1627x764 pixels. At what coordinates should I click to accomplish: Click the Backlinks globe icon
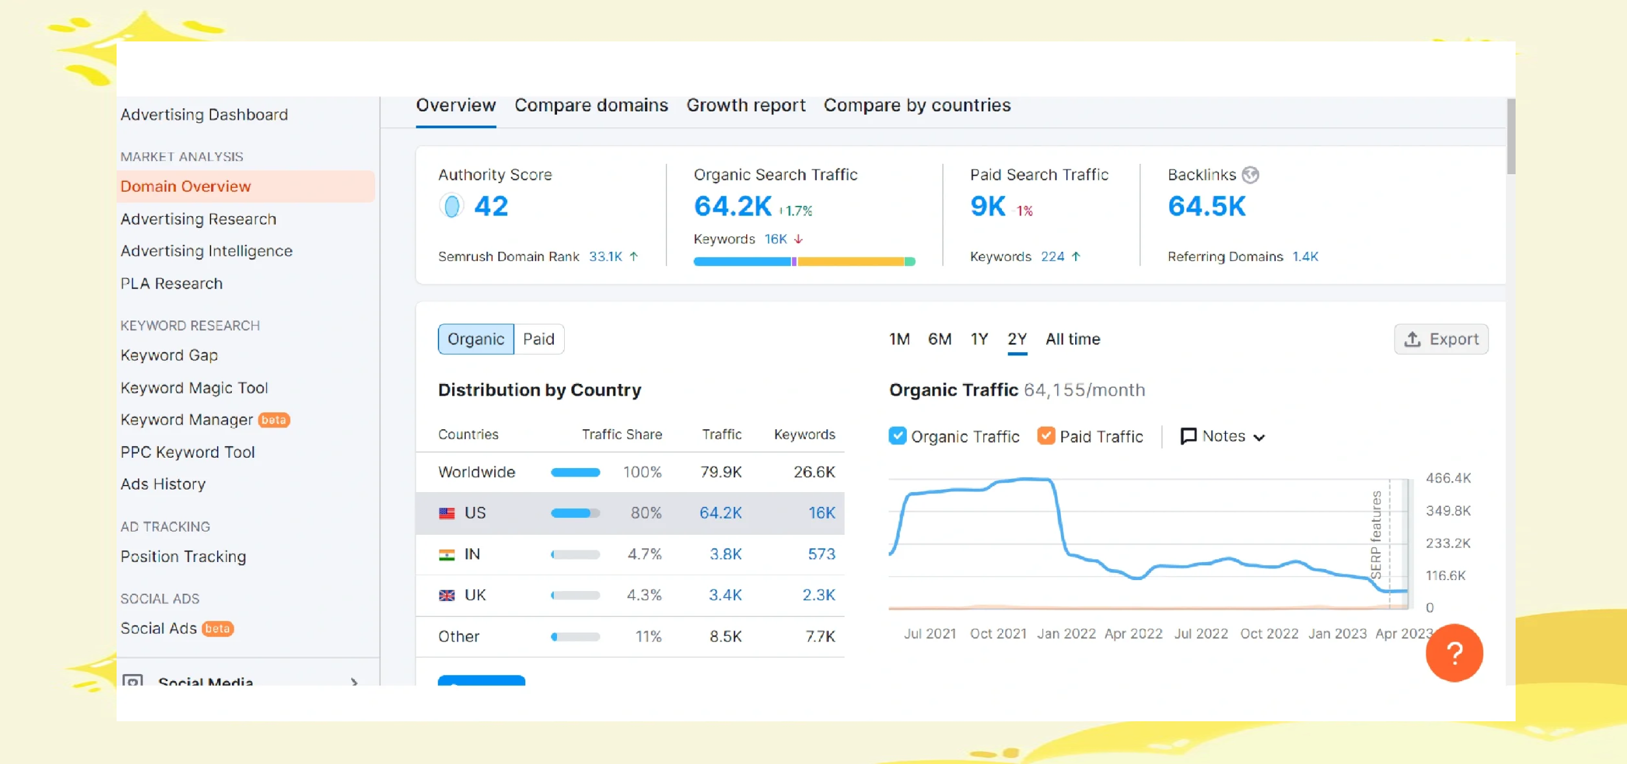[x=1250, y=175]
